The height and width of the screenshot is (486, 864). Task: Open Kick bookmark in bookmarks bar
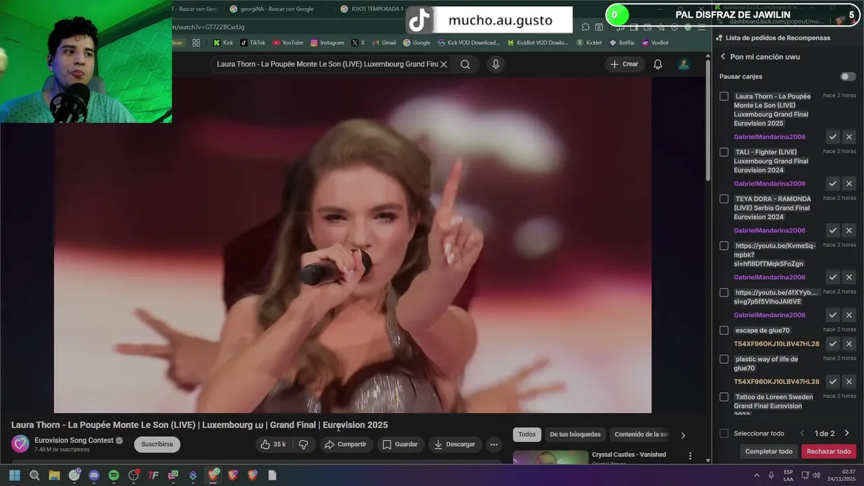(x=223, y=43)
